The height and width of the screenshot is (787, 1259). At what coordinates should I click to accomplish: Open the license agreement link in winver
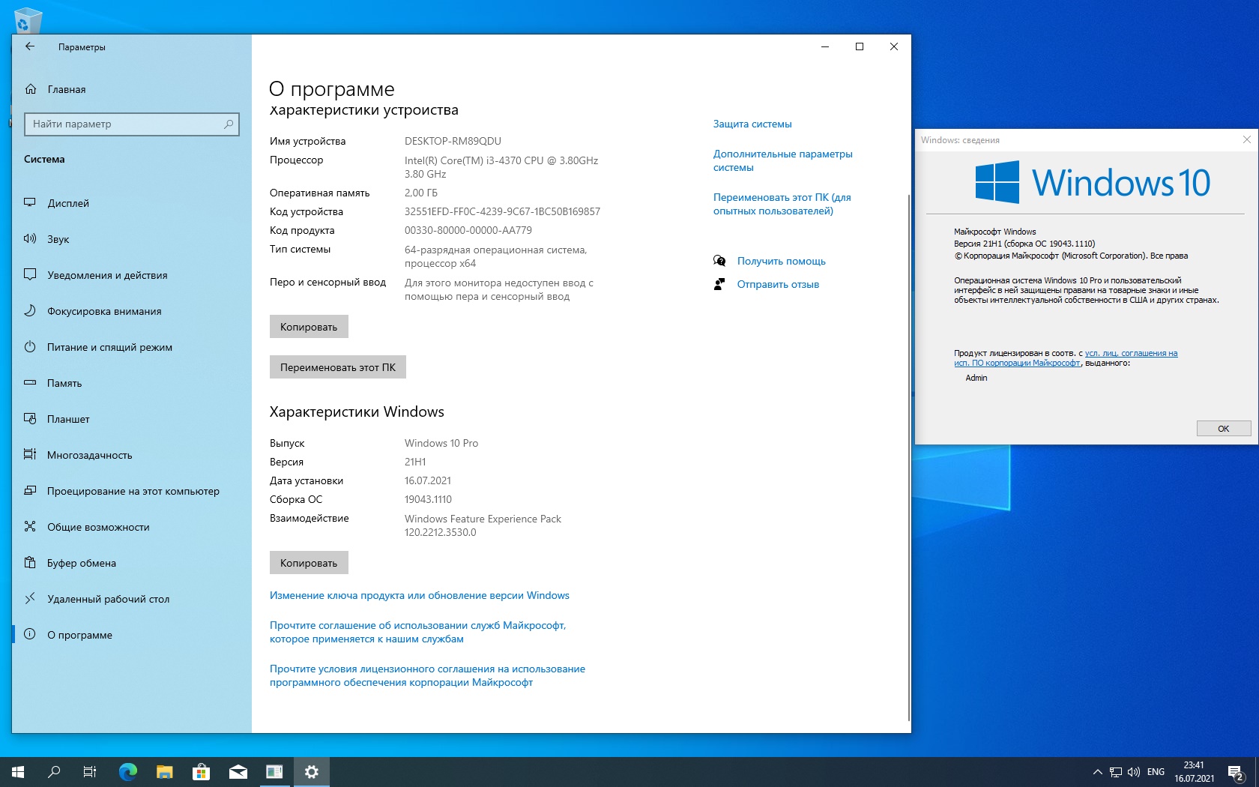[x=1066, y=358]
